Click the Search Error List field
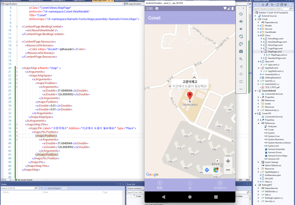 click(135, 192)
